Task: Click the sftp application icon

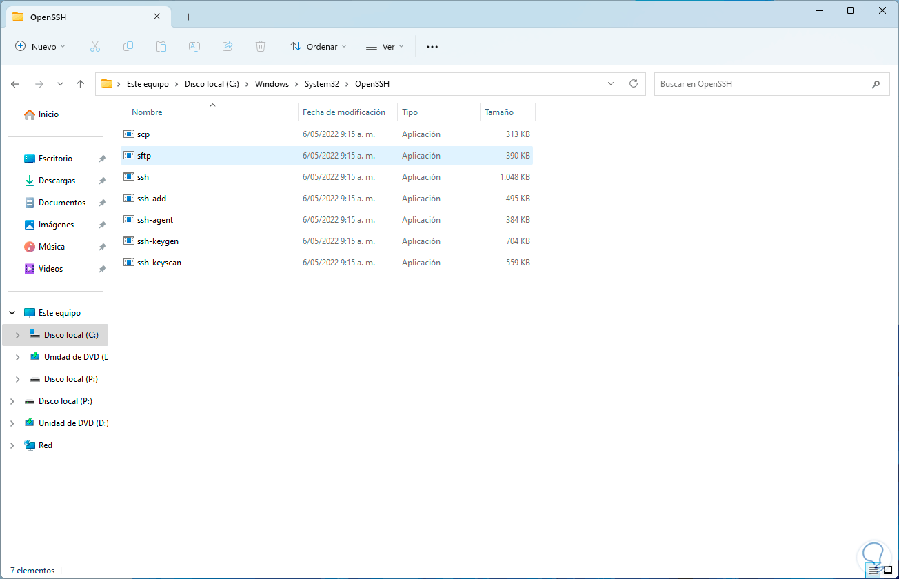Action: click(x=128, y=156)
